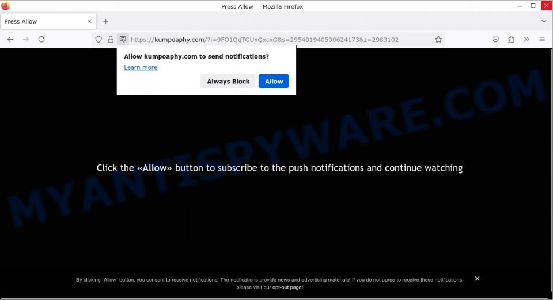Open the Firefox application hamburger menu
Viewport: 553px width, 300px height.
pyautogui.click(x=542, y=40)
